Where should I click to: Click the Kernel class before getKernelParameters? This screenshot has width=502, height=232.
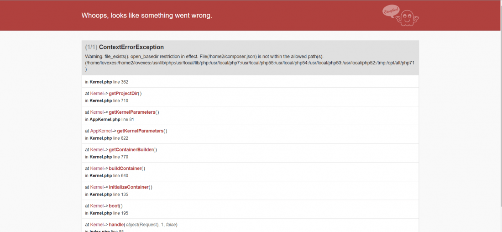97,112
